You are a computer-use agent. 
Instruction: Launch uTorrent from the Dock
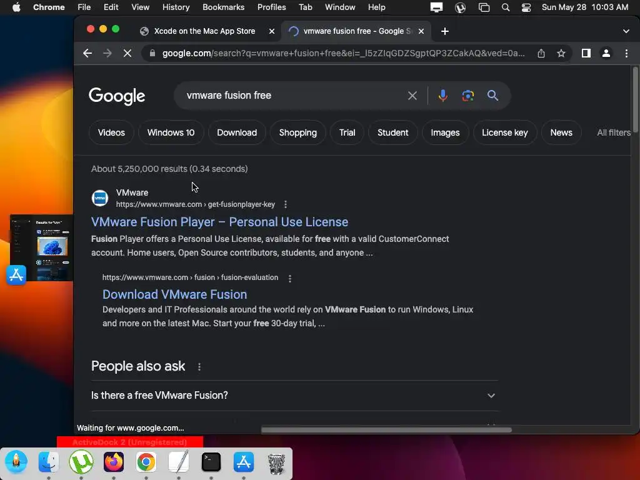click(81, 462)
